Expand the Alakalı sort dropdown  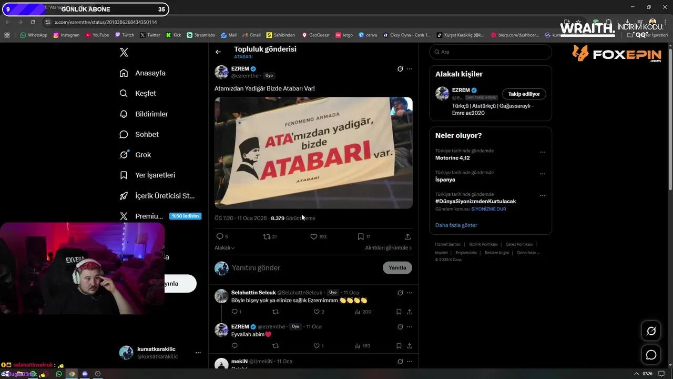click(225, 248)
